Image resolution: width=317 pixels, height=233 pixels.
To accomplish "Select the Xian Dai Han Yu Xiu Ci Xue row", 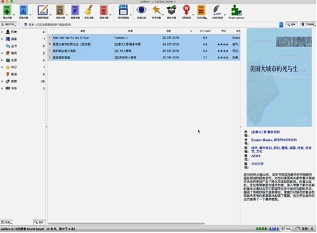I will coord(144,37).
